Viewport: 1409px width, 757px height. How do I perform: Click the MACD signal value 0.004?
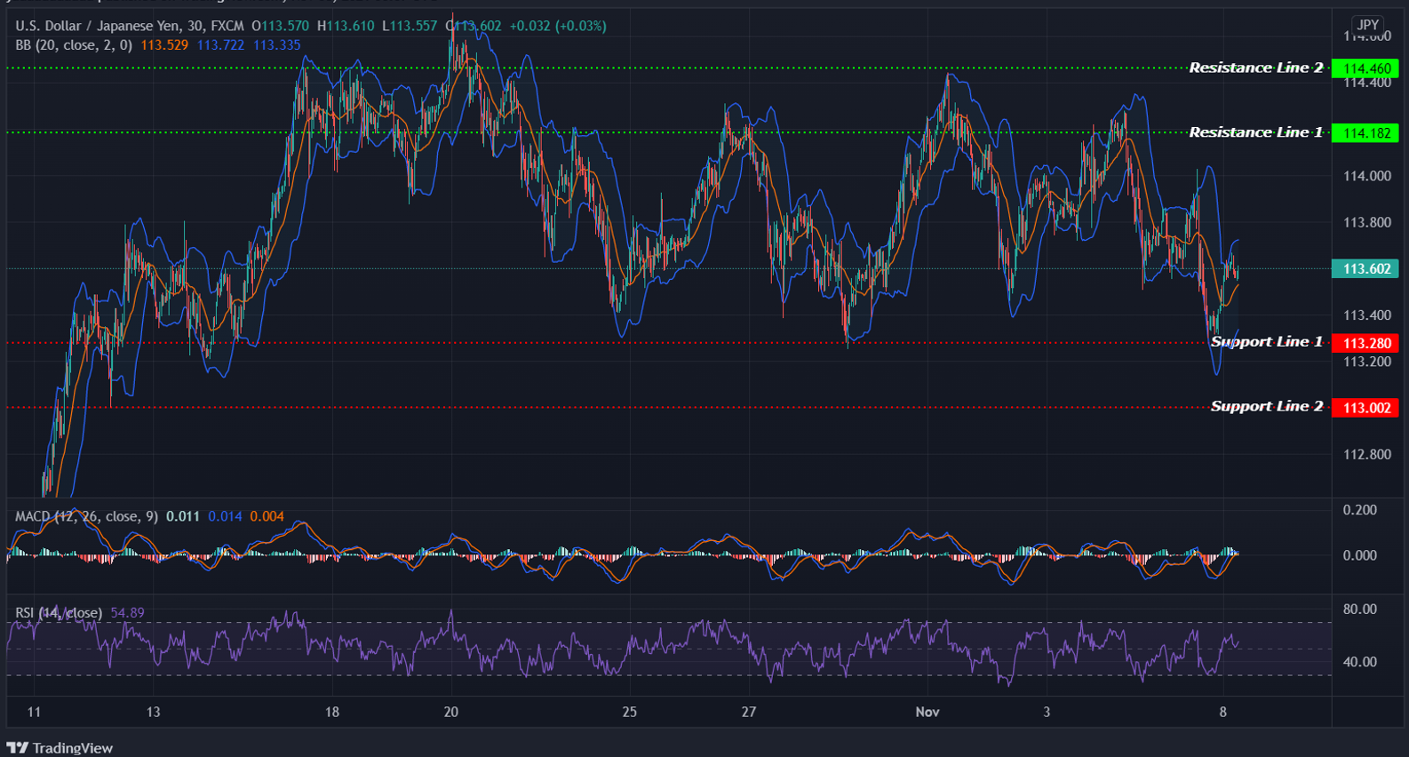(x=267, y=516)
